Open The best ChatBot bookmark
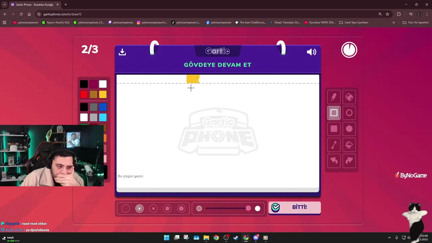 click(x=250, y=23)
